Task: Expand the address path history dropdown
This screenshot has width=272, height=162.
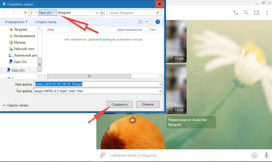Action: [97, 13]
